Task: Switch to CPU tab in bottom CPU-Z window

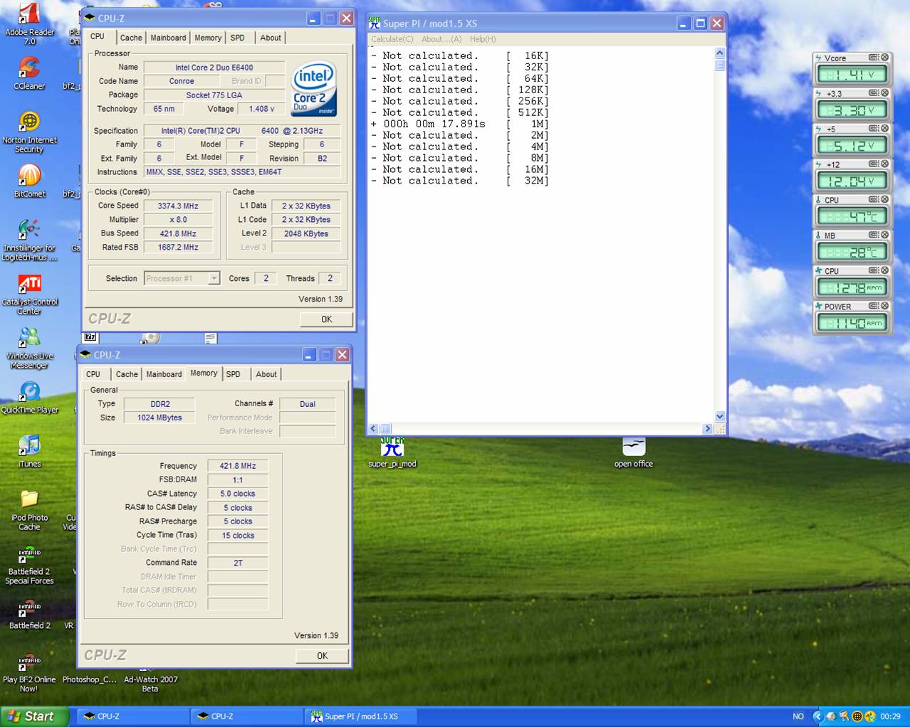Action: [93, 374]
